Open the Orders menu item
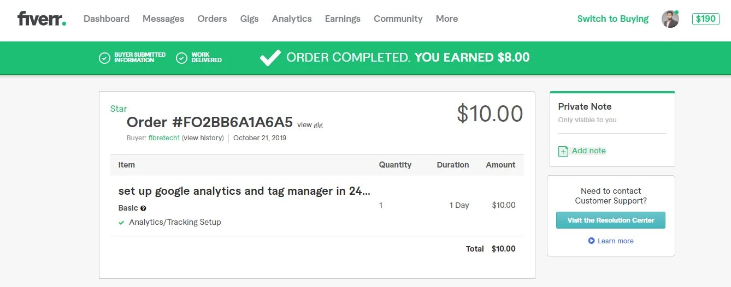Viewport: 731px width, 287px height. tap(212, 19)
